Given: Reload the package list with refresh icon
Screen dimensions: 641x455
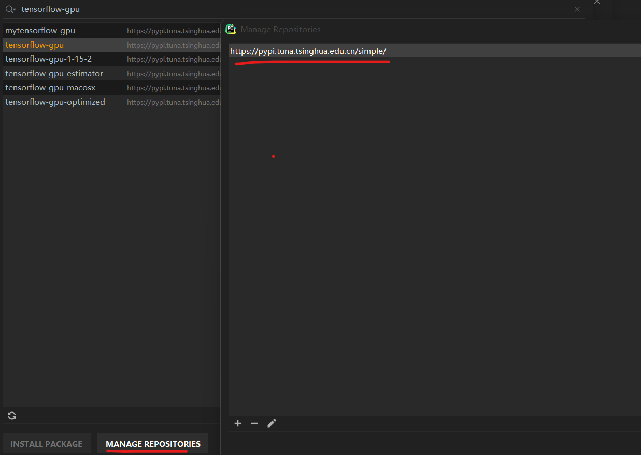Looking at the screenshot, I should tap(12, 416).
